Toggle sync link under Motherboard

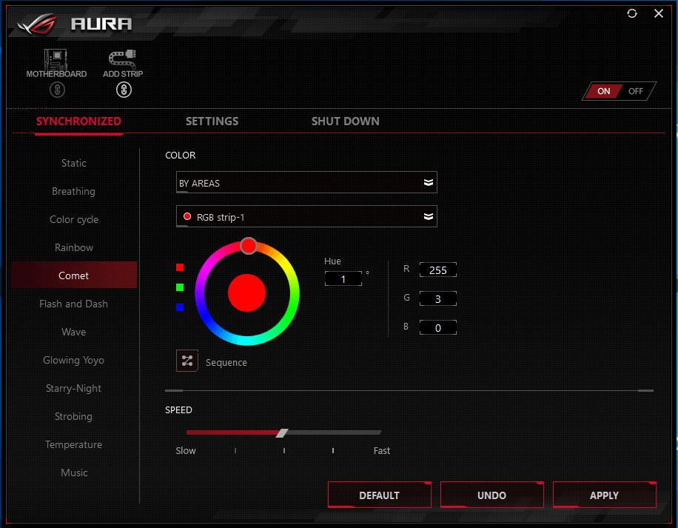(x=57, y=90)
